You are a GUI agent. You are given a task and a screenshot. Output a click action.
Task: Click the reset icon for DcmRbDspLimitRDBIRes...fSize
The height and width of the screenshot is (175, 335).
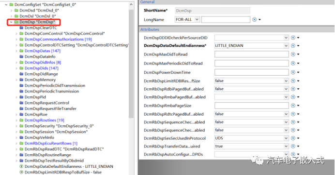(293, 81)
